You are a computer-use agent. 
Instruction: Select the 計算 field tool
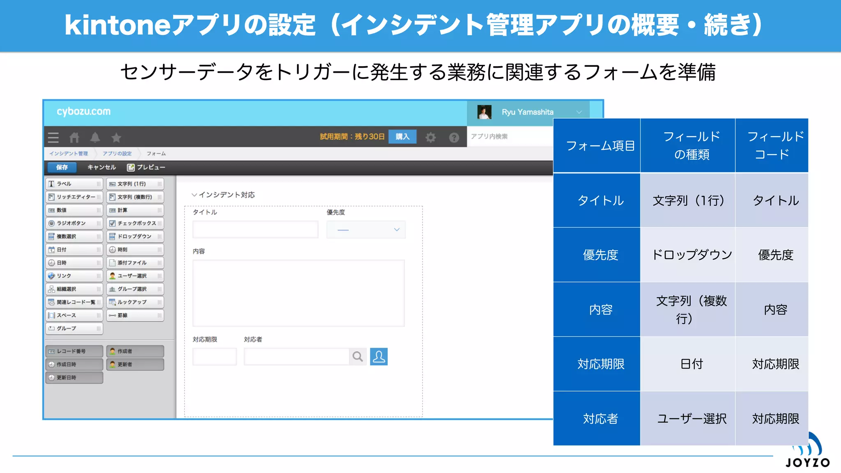point(135,210)
